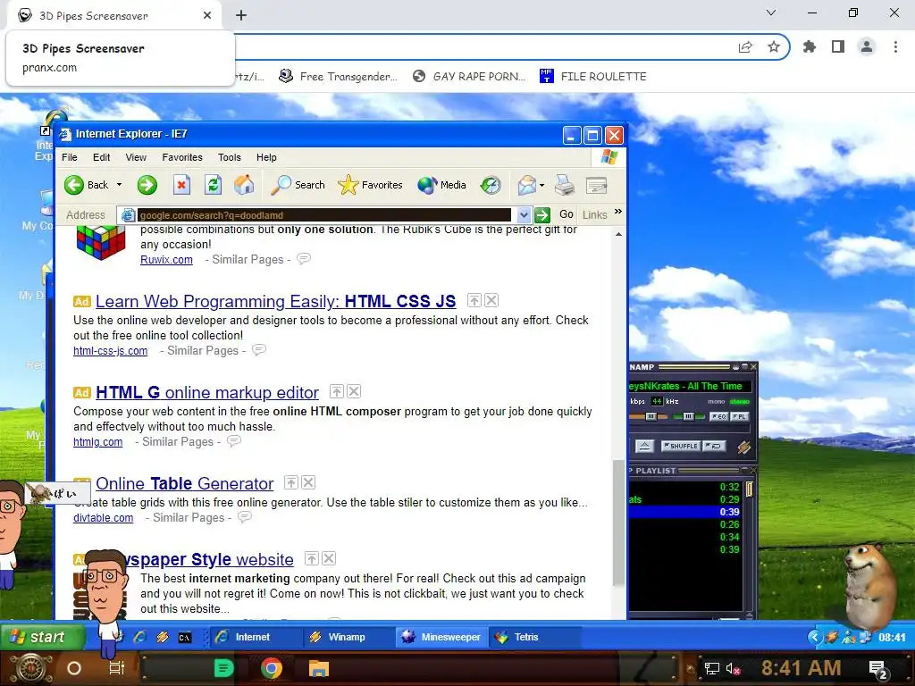Click Chrome share page icon
The width and height of the screenshot is (915, 686).
(745, 46)
